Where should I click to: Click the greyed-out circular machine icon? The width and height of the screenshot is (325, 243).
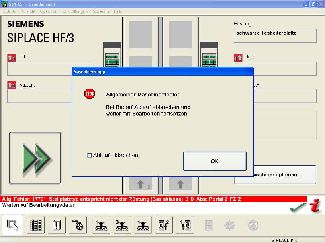click(253, 225)
